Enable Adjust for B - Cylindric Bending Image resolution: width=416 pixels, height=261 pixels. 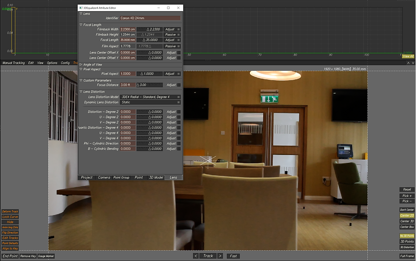[x=179, y=149]
